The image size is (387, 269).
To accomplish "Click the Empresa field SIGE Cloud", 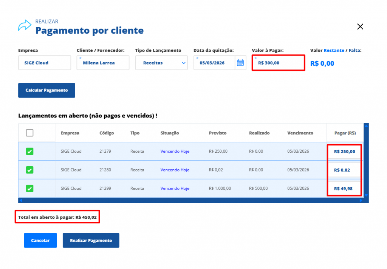I will (44, 63).
